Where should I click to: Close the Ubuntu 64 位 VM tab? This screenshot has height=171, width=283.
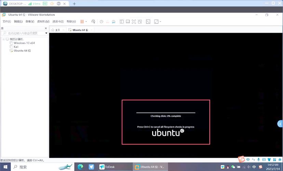(92, 30)
